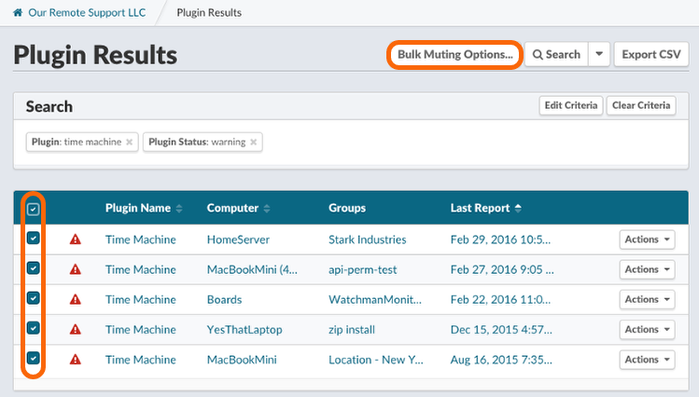699x397 pixels.
Task: Open Stark Industries group link
Action: click(x=368, y=240)
